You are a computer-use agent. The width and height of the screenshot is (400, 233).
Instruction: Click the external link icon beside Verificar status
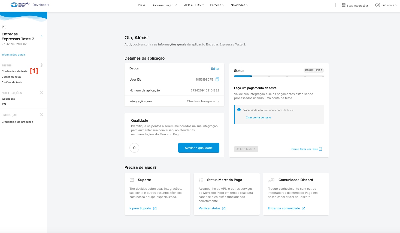tap(224, 209)
